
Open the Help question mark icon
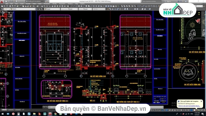(x=186, y=1)
